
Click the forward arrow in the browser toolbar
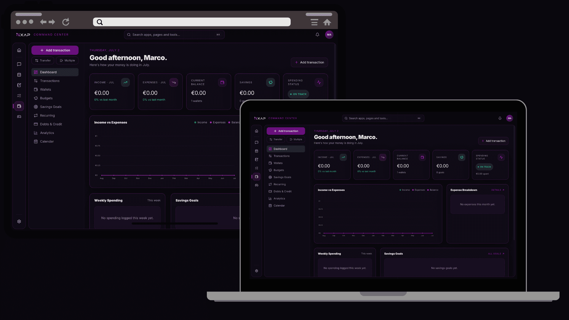52,22
